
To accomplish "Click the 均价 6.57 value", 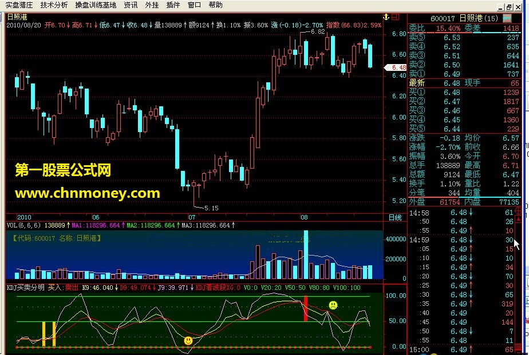I will [511, 138].
